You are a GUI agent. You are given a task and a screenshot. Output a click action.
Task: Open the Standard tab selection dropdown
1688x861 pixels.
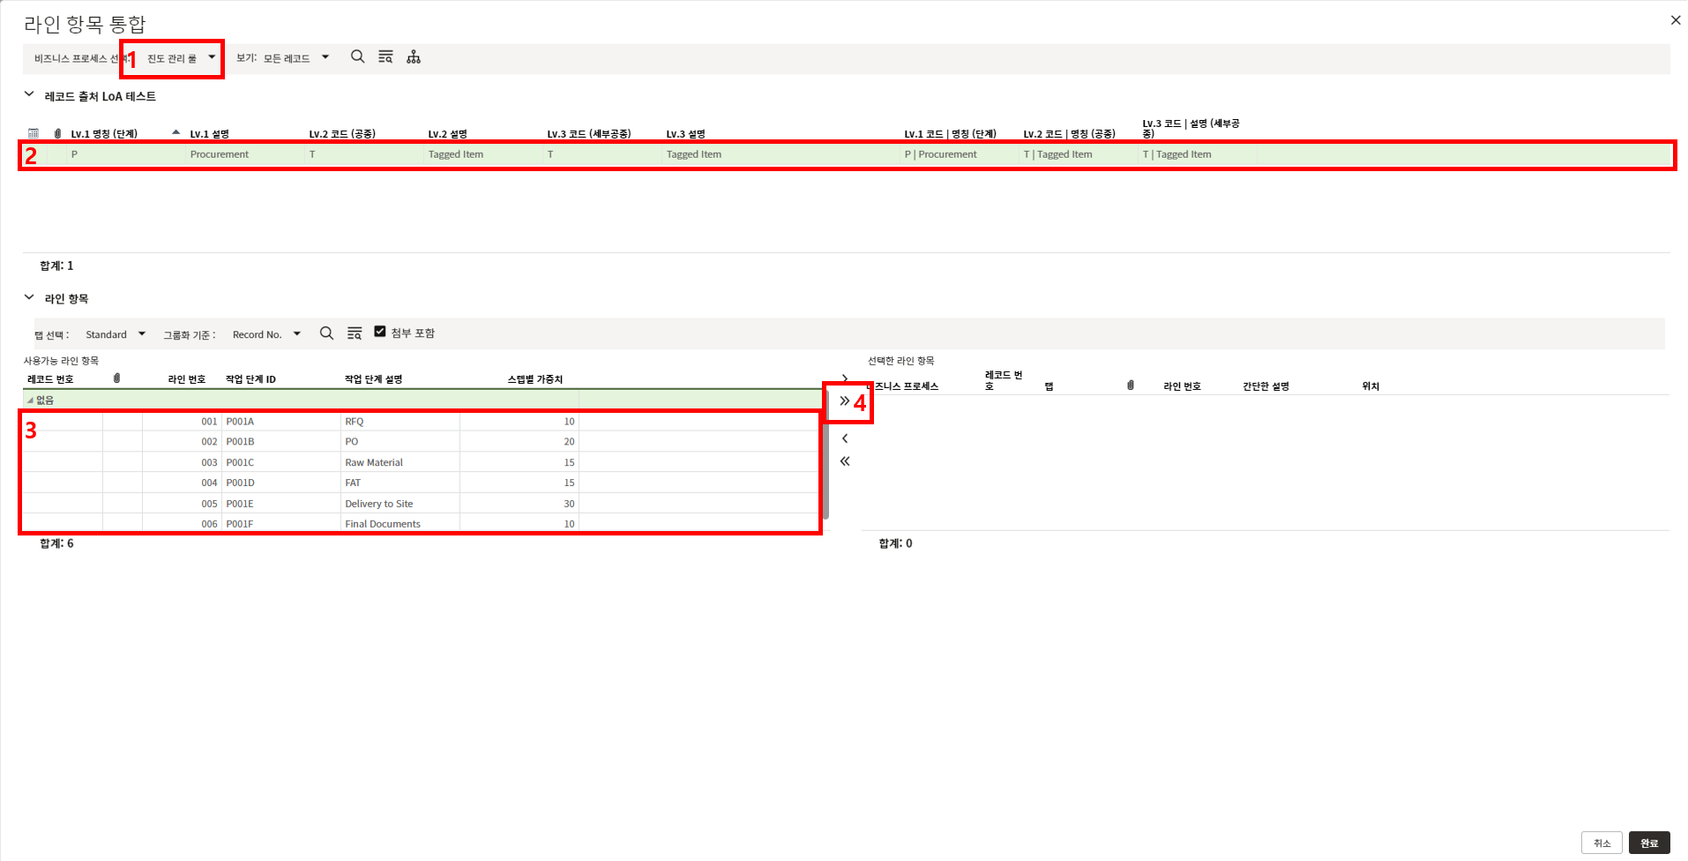pyautogui.click(x=115, y=334)
